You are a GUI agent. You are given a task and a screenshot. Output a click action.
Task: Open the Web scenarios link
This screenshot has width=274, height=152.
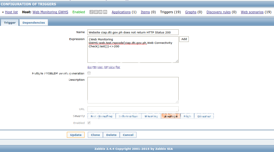252,12
